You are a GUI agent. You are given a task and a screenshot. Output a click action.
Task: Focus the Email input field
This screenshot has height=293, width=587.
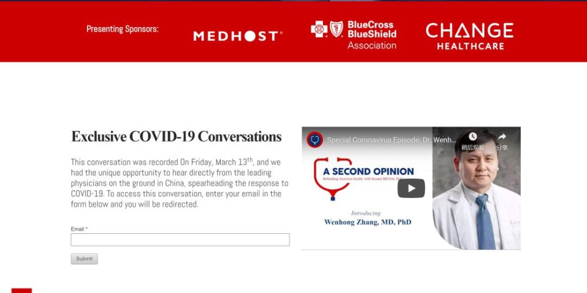(x=180, y=240)
